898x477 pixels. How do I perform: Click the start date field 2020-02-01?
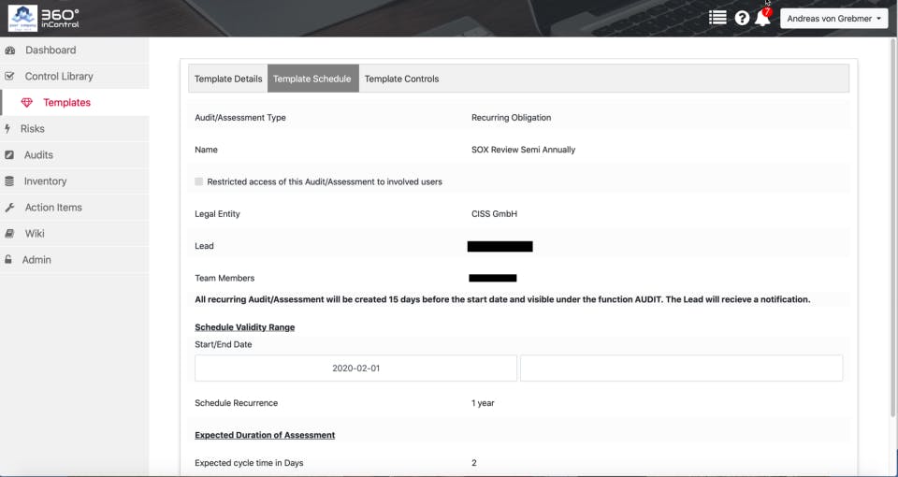355,369
